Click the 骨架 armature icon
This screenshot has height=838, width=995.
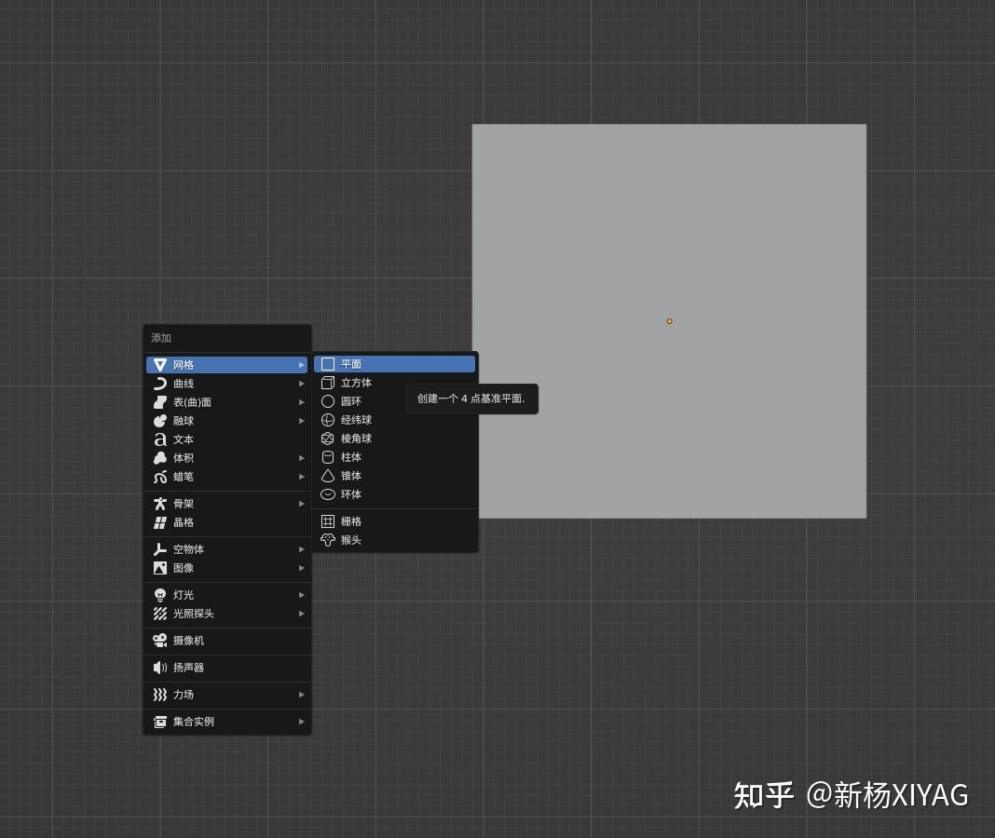(160, 504)
